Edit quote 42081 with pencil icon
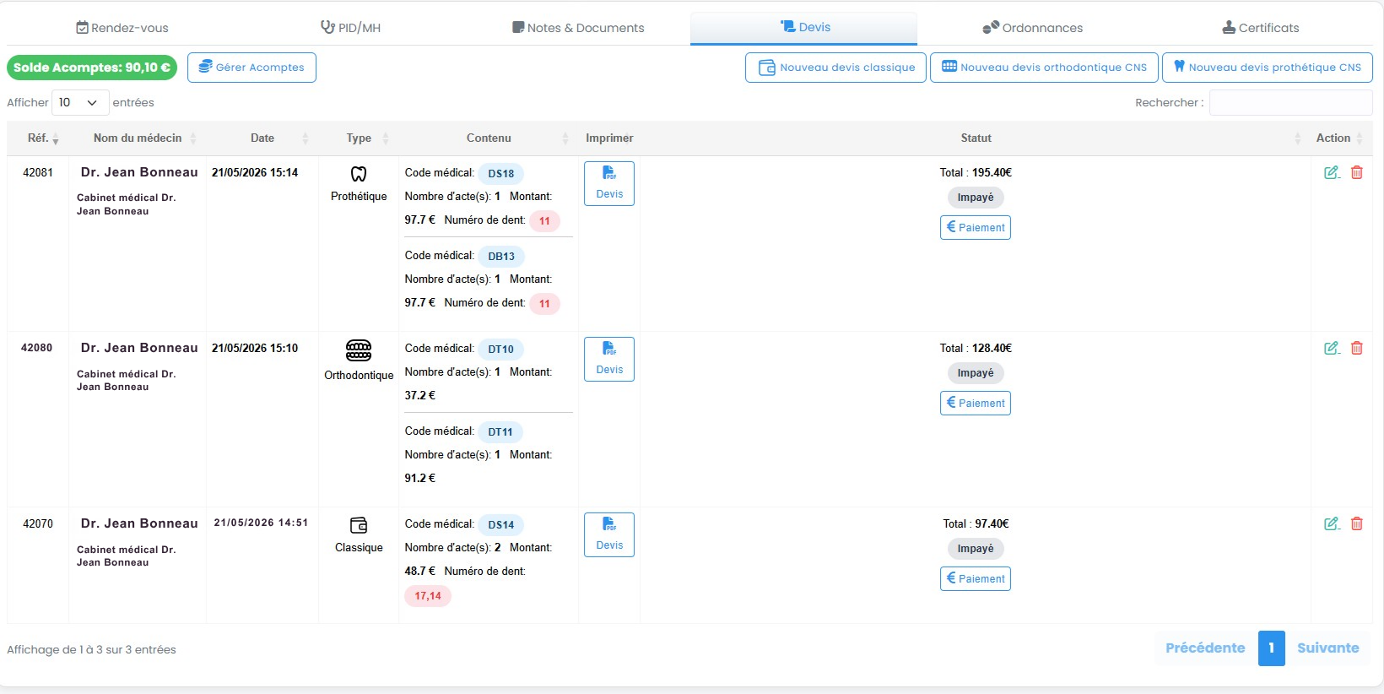 [1332, 172]
